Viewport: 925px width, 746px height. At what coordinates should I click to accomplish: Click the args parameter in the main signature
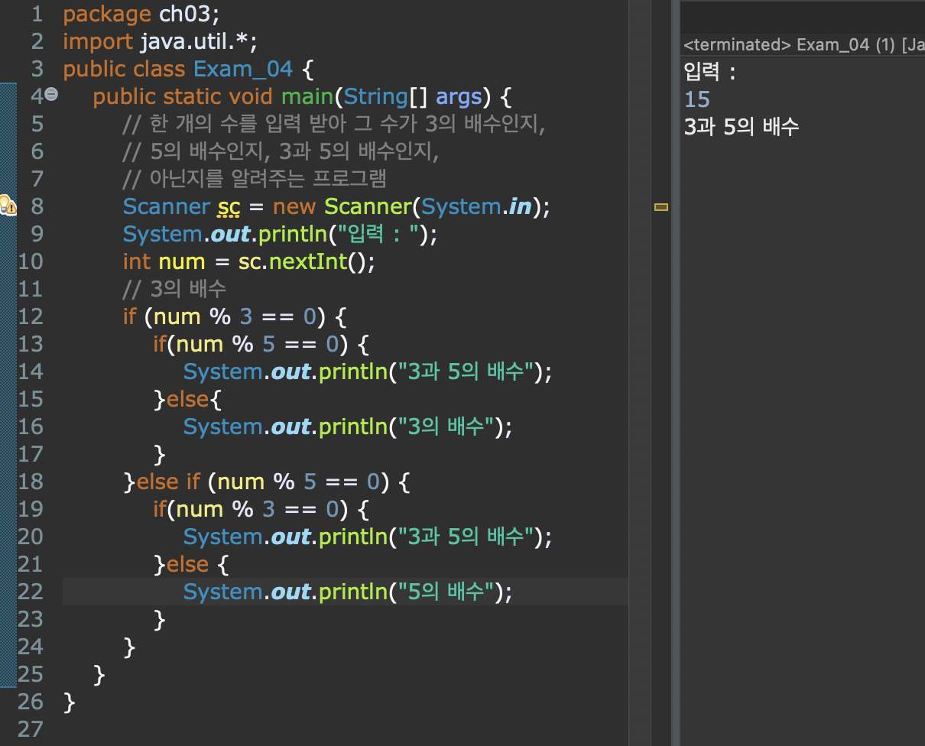[459, 96]
